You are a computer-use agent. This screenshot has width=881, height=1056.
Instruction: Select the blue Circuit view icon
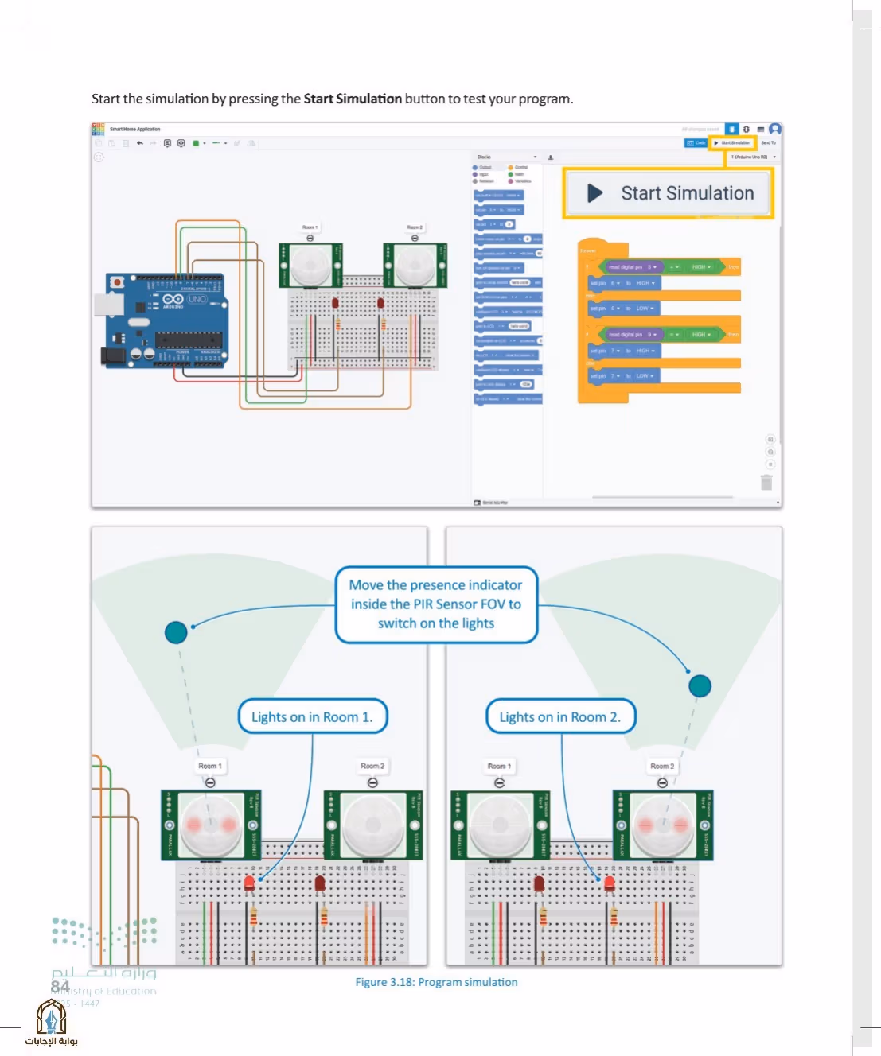click(x=731, y=129)
